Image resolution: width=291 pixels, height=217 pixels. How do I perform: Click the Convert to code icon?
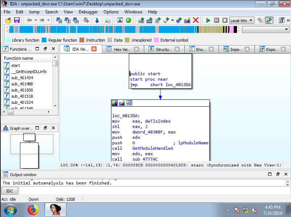pyautogui.click(x=141, y=20)
